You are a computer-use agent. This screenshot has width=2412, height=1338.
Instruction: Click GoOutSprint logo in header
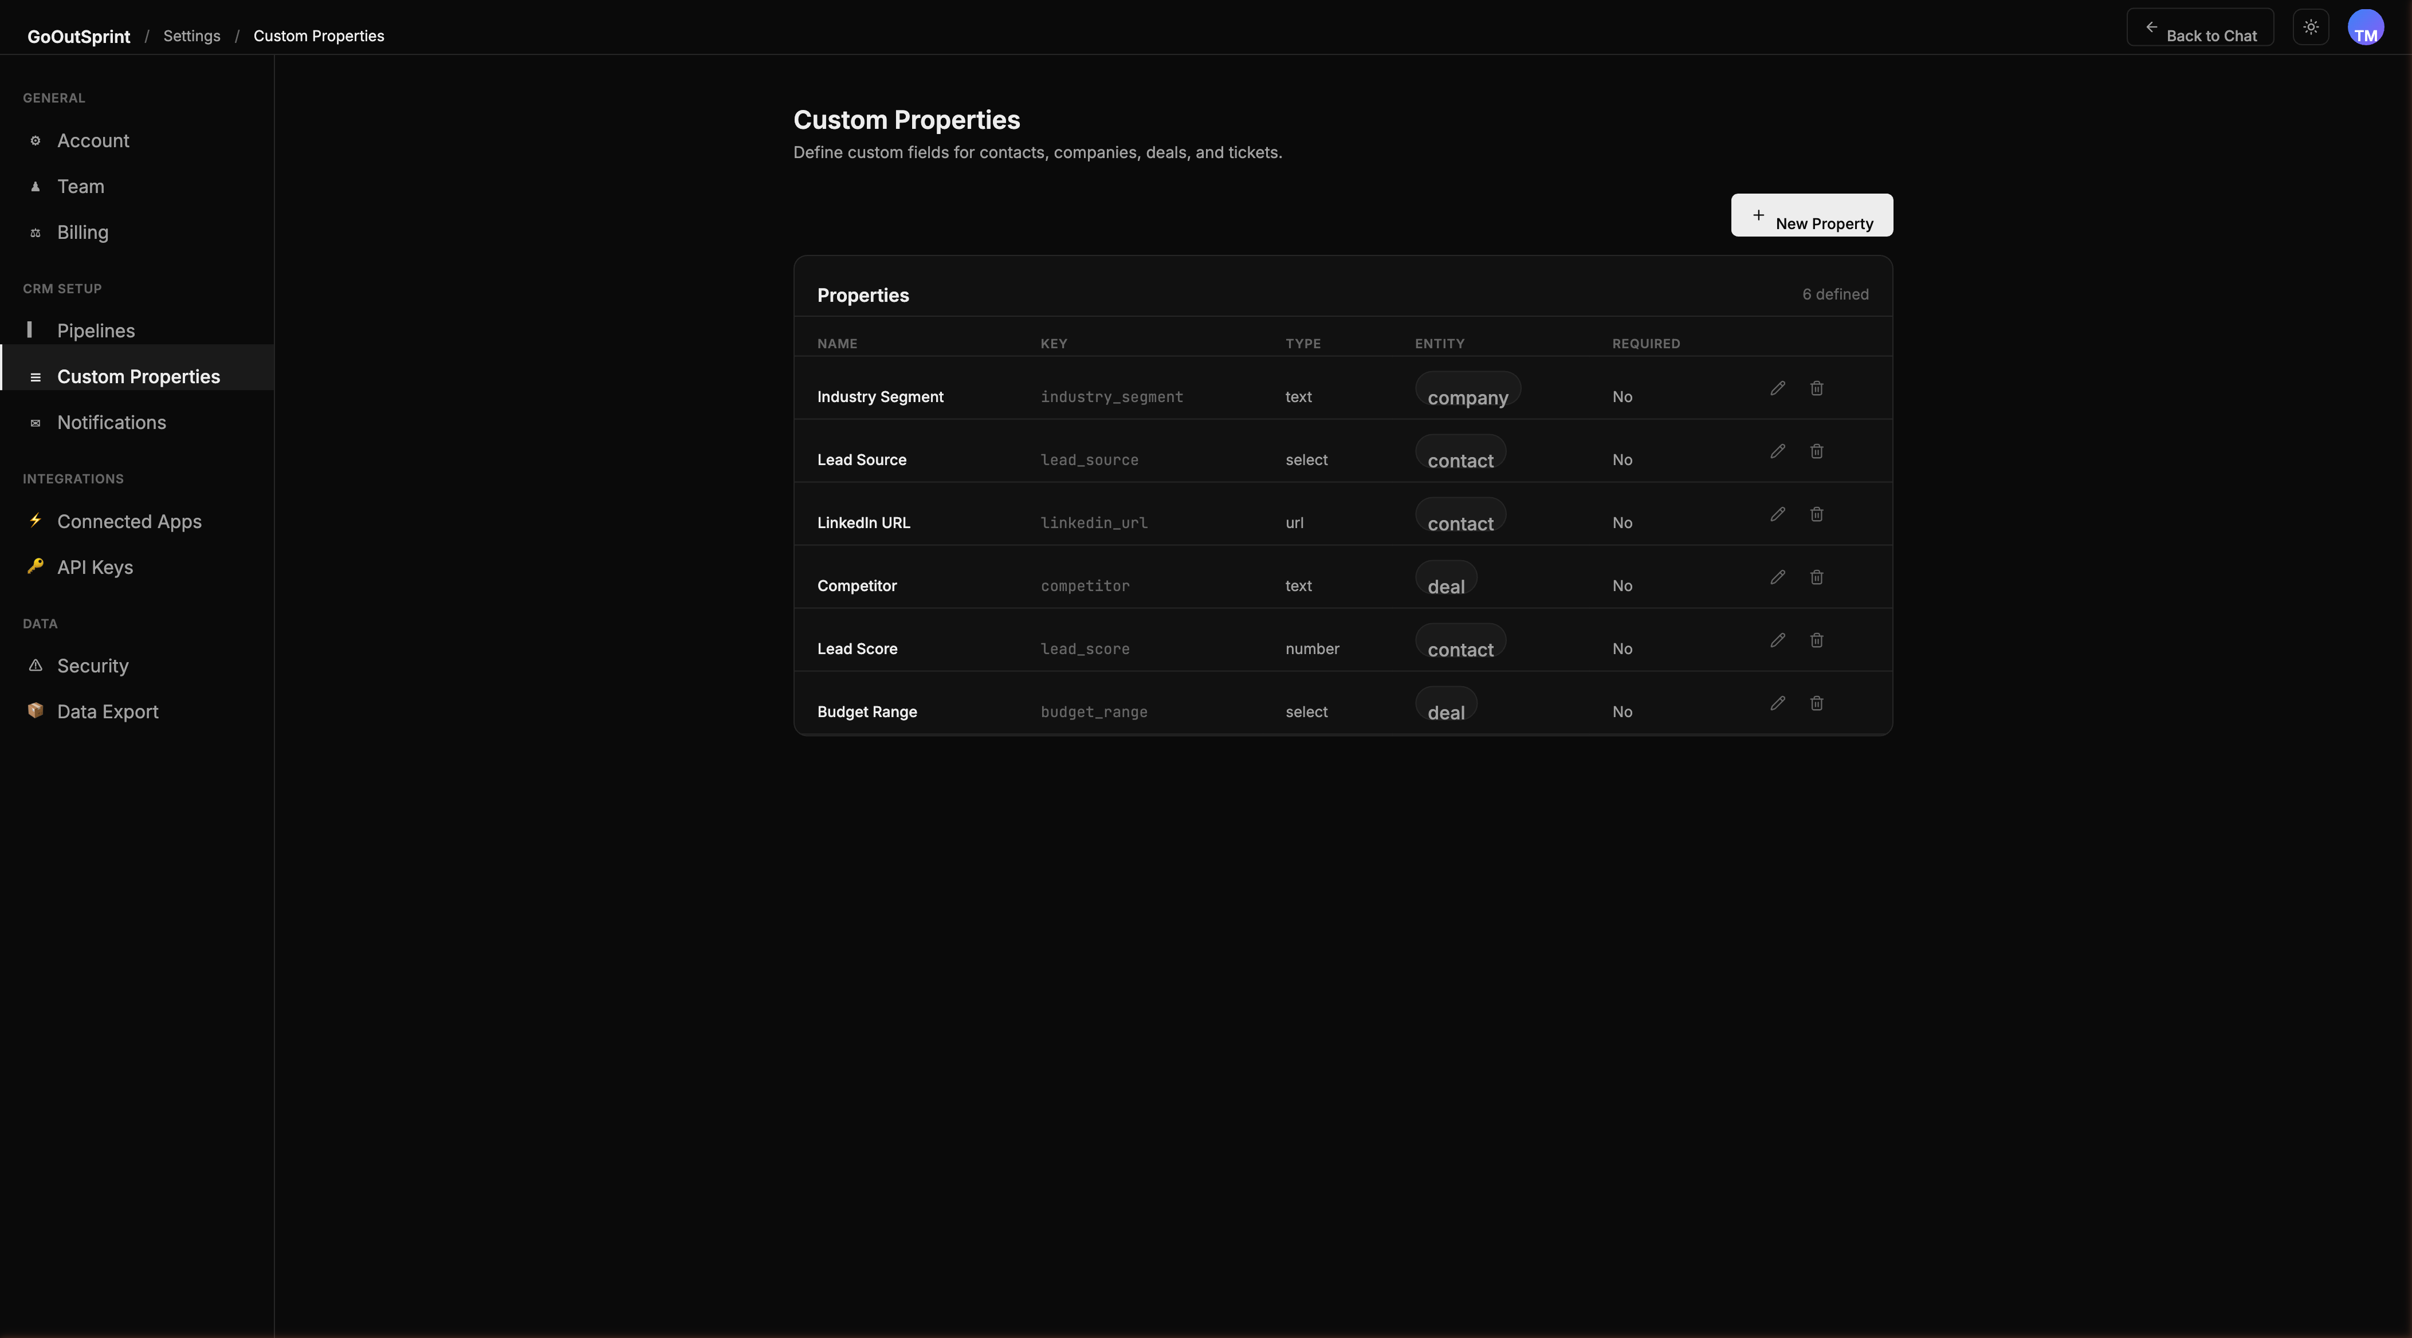point(78,37)
